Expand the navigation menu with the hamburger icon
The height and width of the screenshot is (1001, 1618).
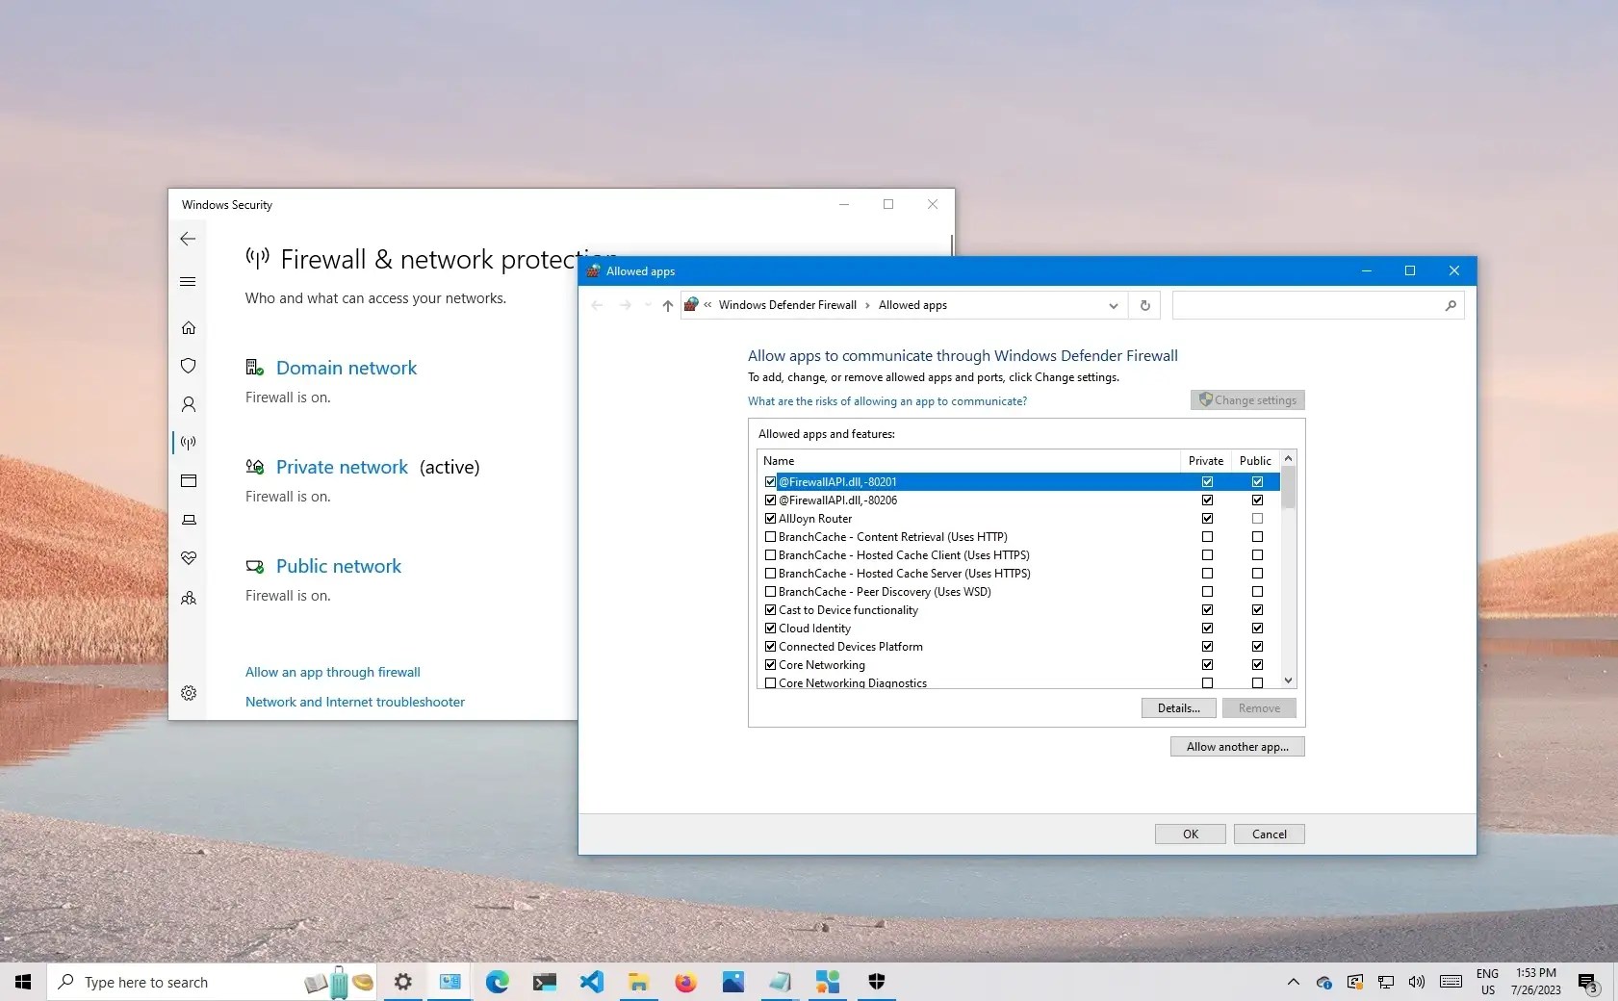click(x=188, y=282)
